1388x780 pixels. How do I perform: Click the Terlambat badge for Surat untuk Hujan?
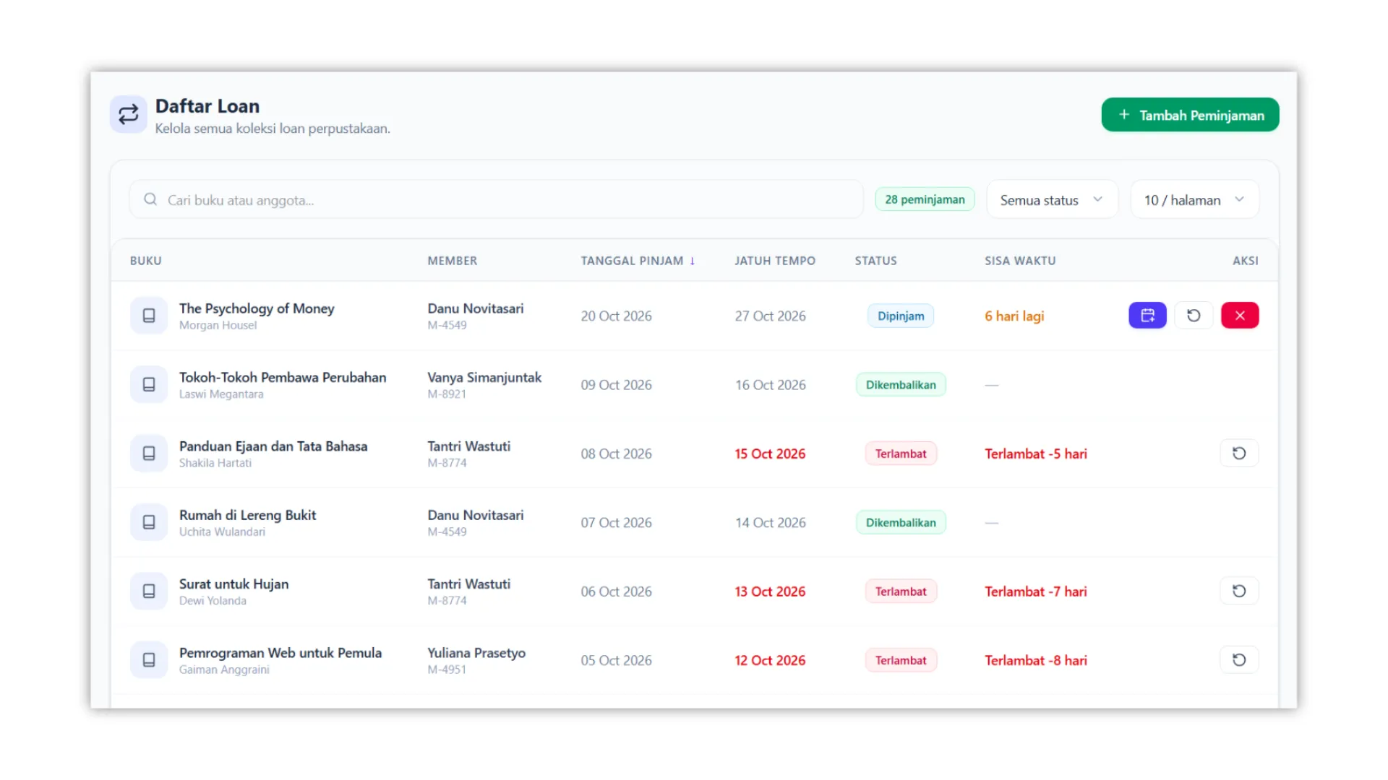point(901,591)
